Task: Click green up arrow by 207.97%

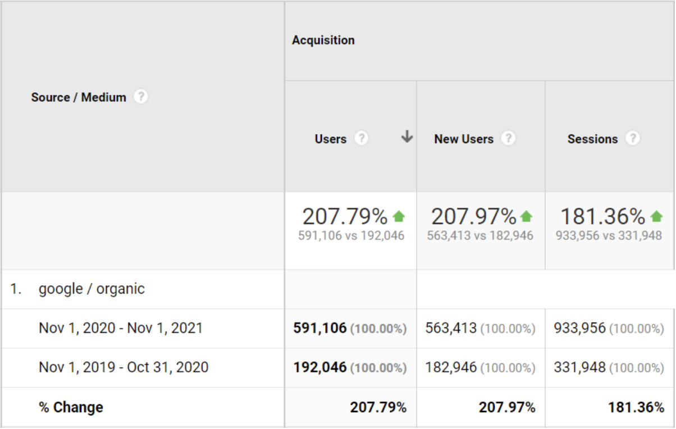Action: (x=527, y=216)
